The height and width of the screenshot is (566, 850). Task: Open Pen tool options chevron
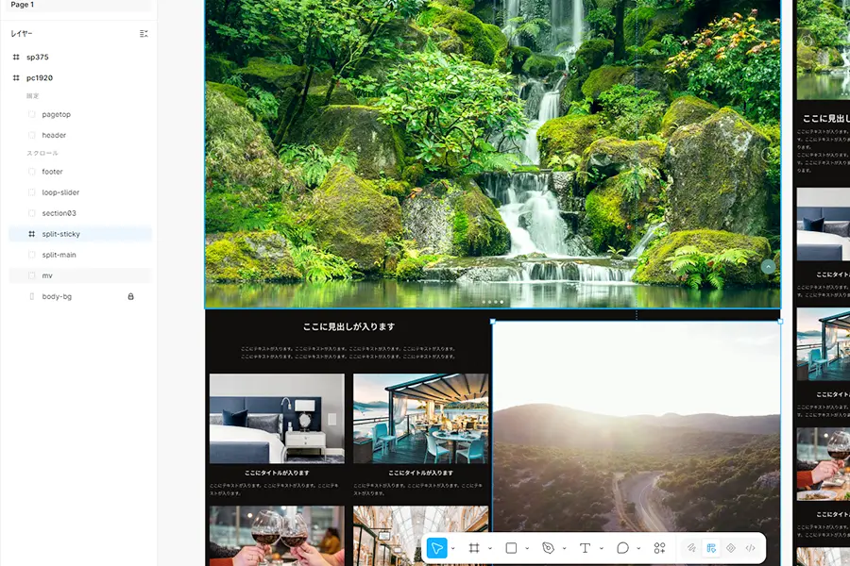(565, 548)
